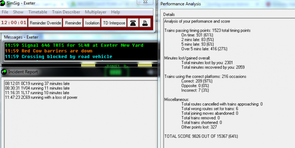Click 'Total trains removed: 0' line
Screen dimensions: 295x148
coord(201,118)
